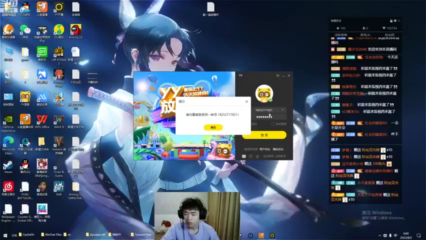Switch to 粉丝团 tab in 弹幕助手
Image resolution: width=426 pixels, height=240 pixels.
(390, 35)
